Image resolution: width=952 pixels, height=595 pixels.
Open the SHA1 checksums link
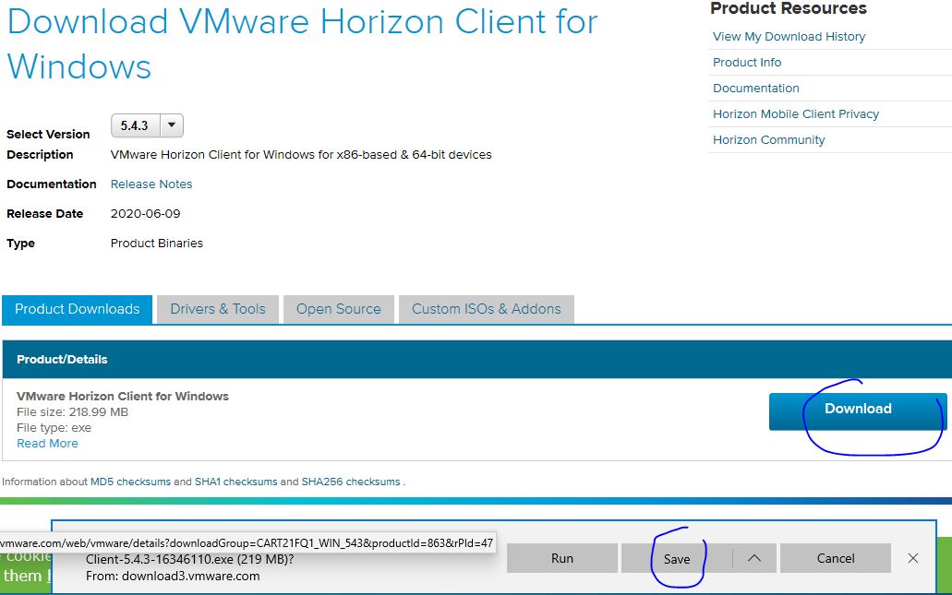[235, 482]
